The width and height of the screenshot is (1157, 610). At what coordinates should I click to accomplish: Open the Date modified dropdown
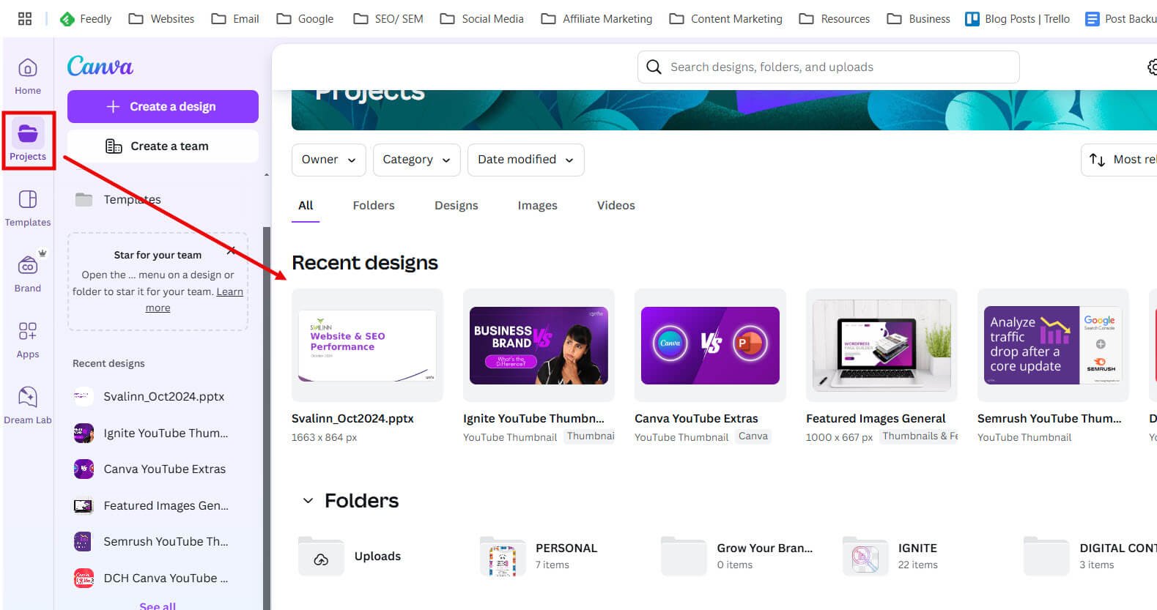525,160
